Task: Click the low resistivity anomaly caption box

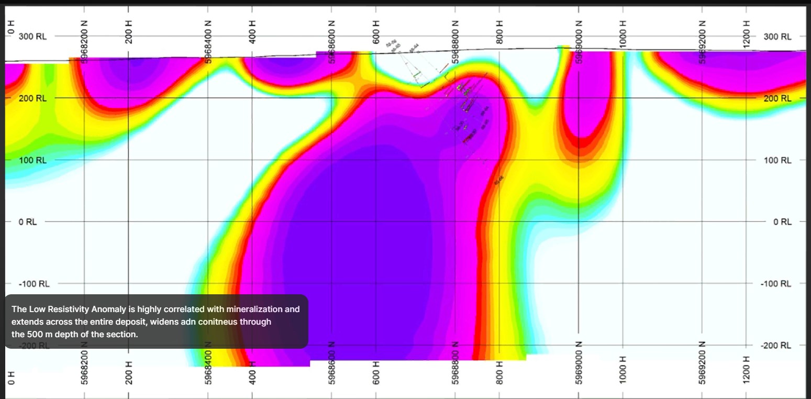Action: (x=156, y=322)
